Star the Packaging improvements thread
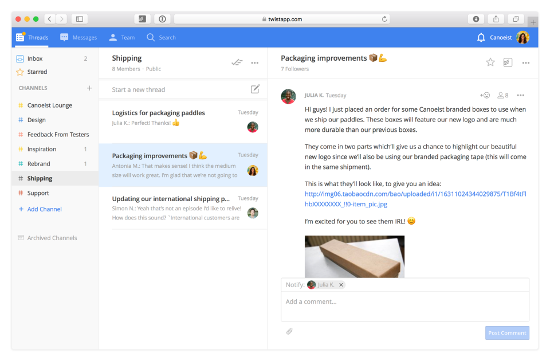The height and width of the screenshot is (361, 550). 490,62
